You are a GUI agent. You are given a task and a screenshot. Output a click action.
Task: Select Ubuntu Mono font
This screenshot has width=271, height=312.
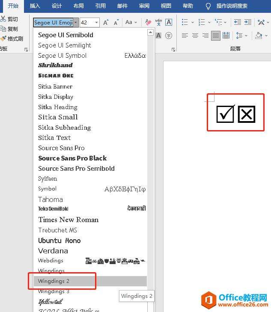pos(90,241)
